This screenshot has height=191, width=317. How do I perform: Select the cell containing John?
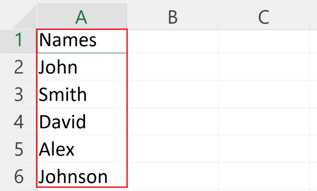click(81, 67)
